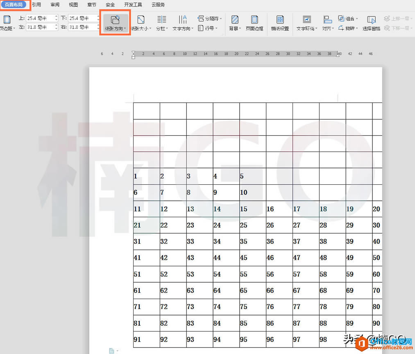
Task: Click the 纸张方向 paper orientation button
Action: point(115,23)
